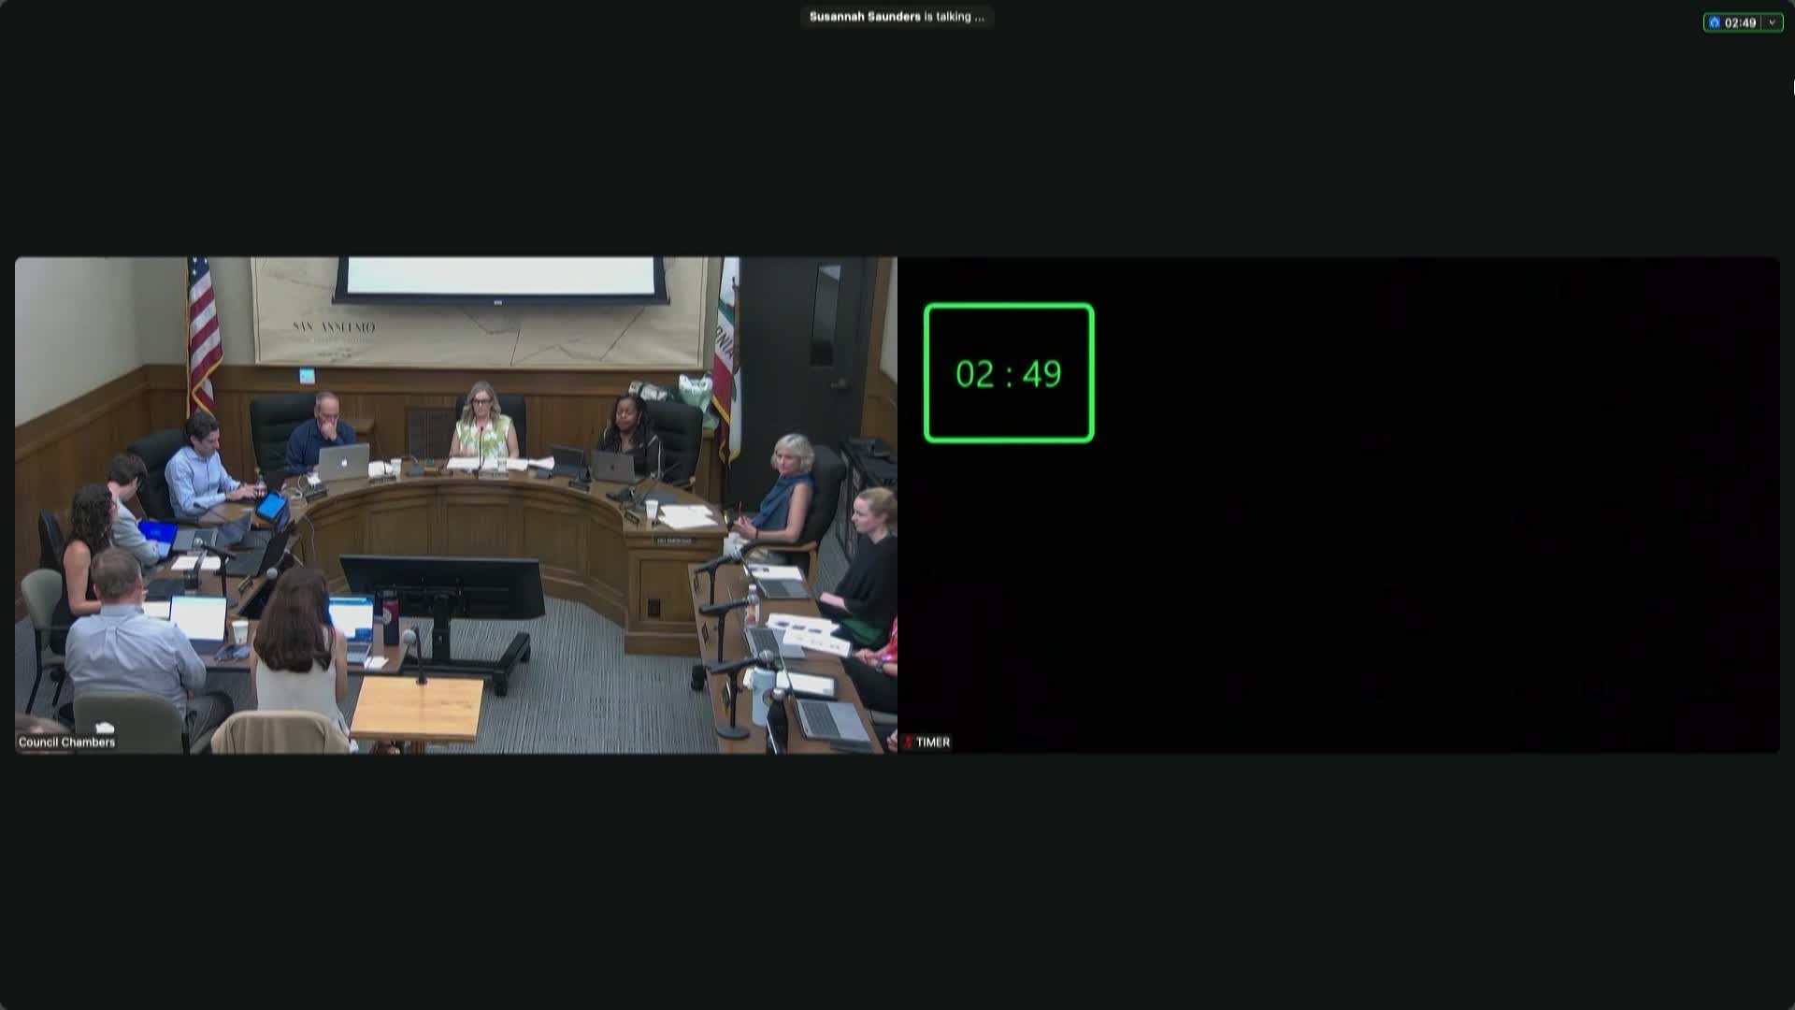Viewport: 1795px width, 1010px height.
Task: Expand the meeting timer dropdown chevron
Action: tap(1772, 22)
